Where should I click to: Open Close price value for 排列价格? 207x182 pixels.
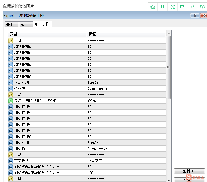tap(126, 149)
